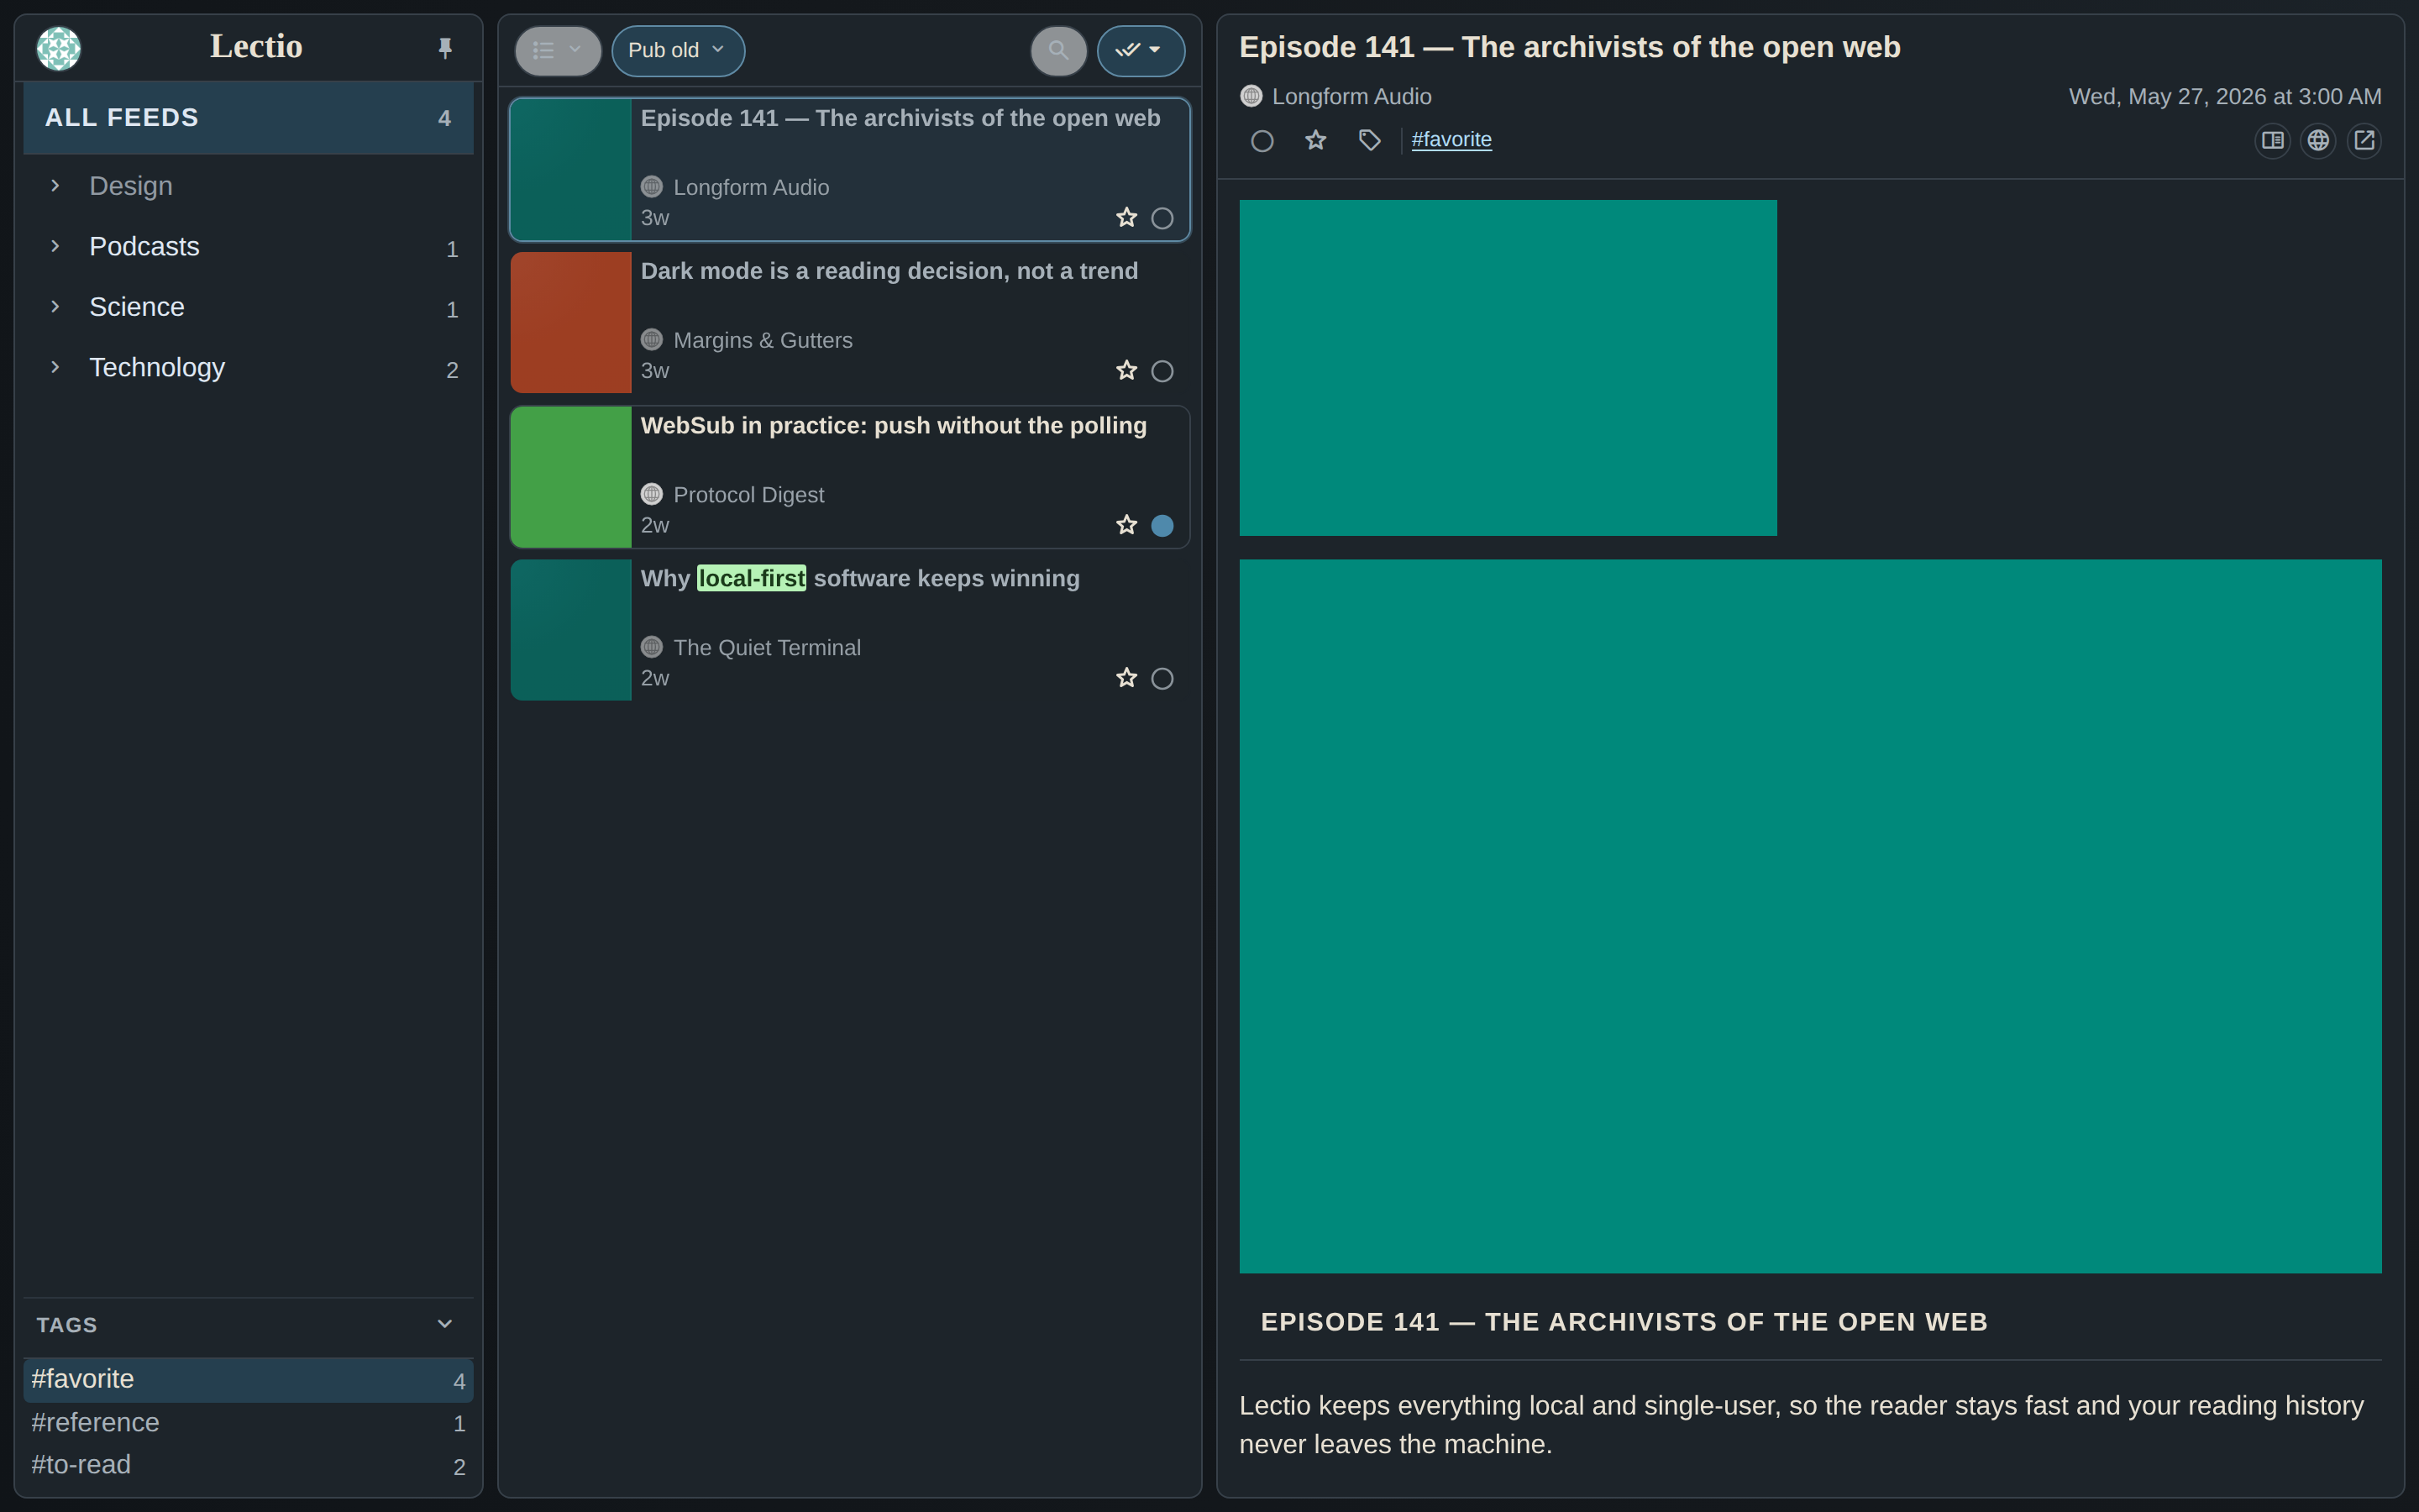
Task: Click the article publish date text
Action: click(2225, 97)
